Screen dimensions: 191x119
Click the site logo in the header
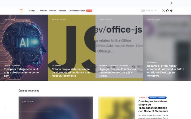click(21, 11)
